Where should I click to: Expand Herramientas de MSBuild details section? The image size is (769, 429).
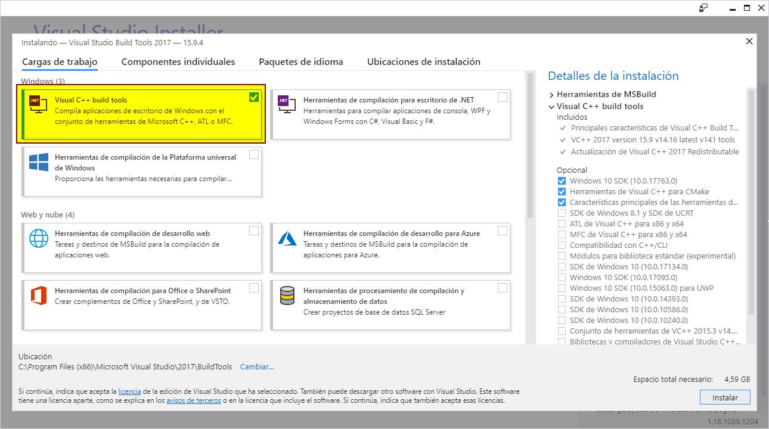(x=551, y=95)
